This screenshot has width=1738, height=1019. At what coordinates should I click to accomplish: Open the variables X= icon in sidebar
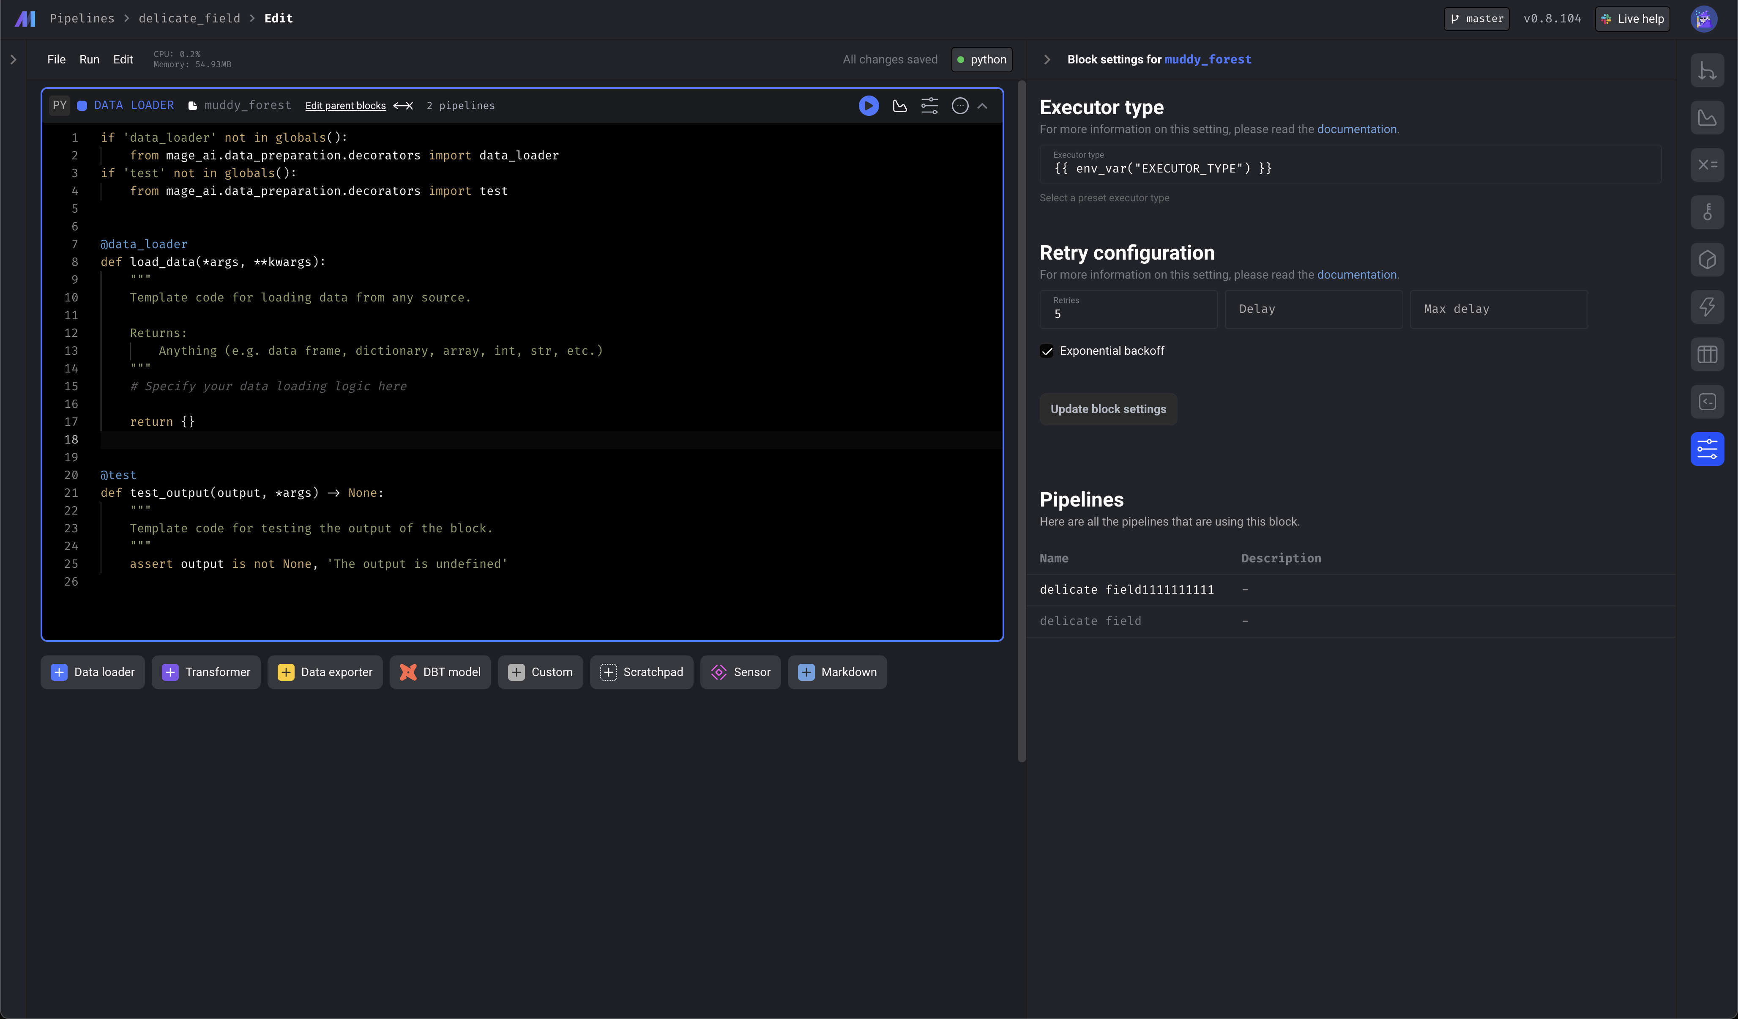(1707, 165)
